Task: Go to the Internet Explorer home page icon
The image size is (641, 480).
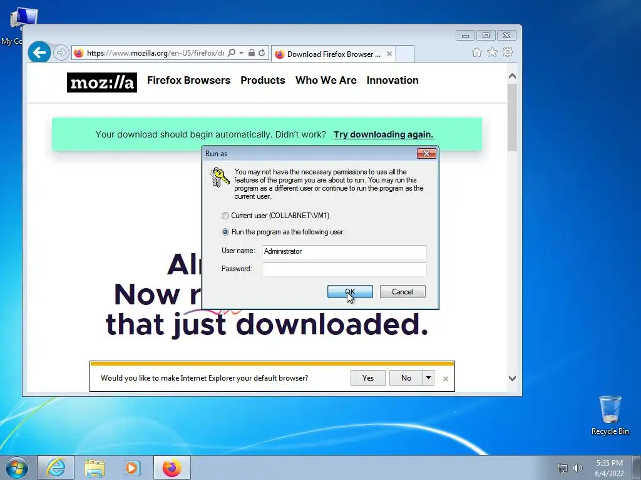Action: [x=476, y=52]
